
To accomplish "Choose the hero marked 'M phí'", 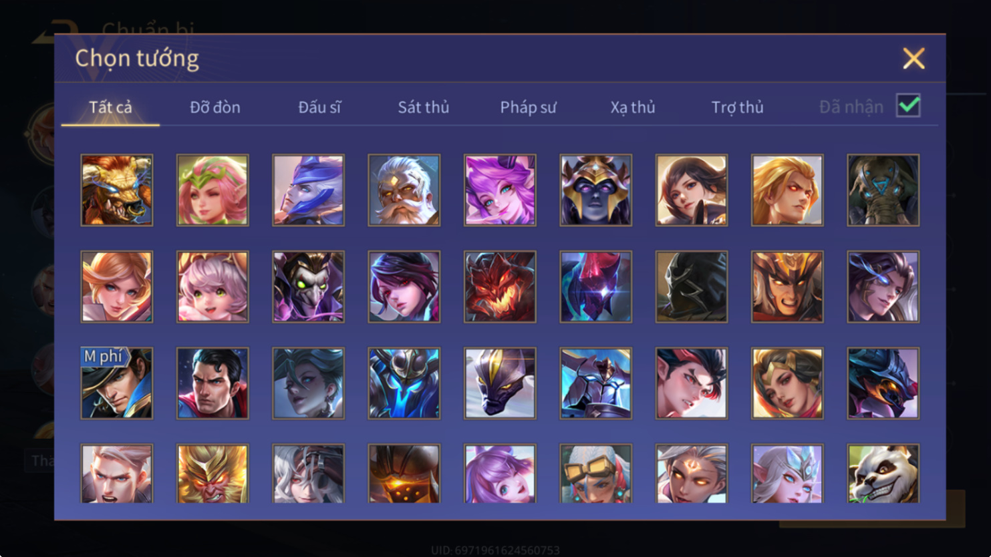I will coord(117,383).
